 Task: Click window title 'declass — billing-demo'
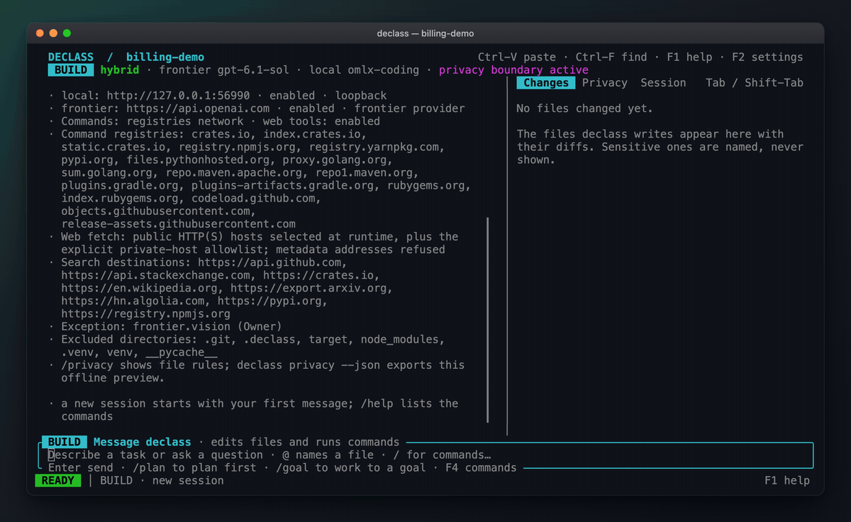pyautogui.click(x=425, y=33)
